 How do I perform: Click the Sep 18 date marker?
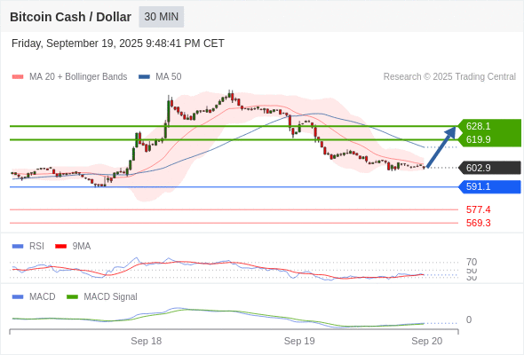coord(146,341)
